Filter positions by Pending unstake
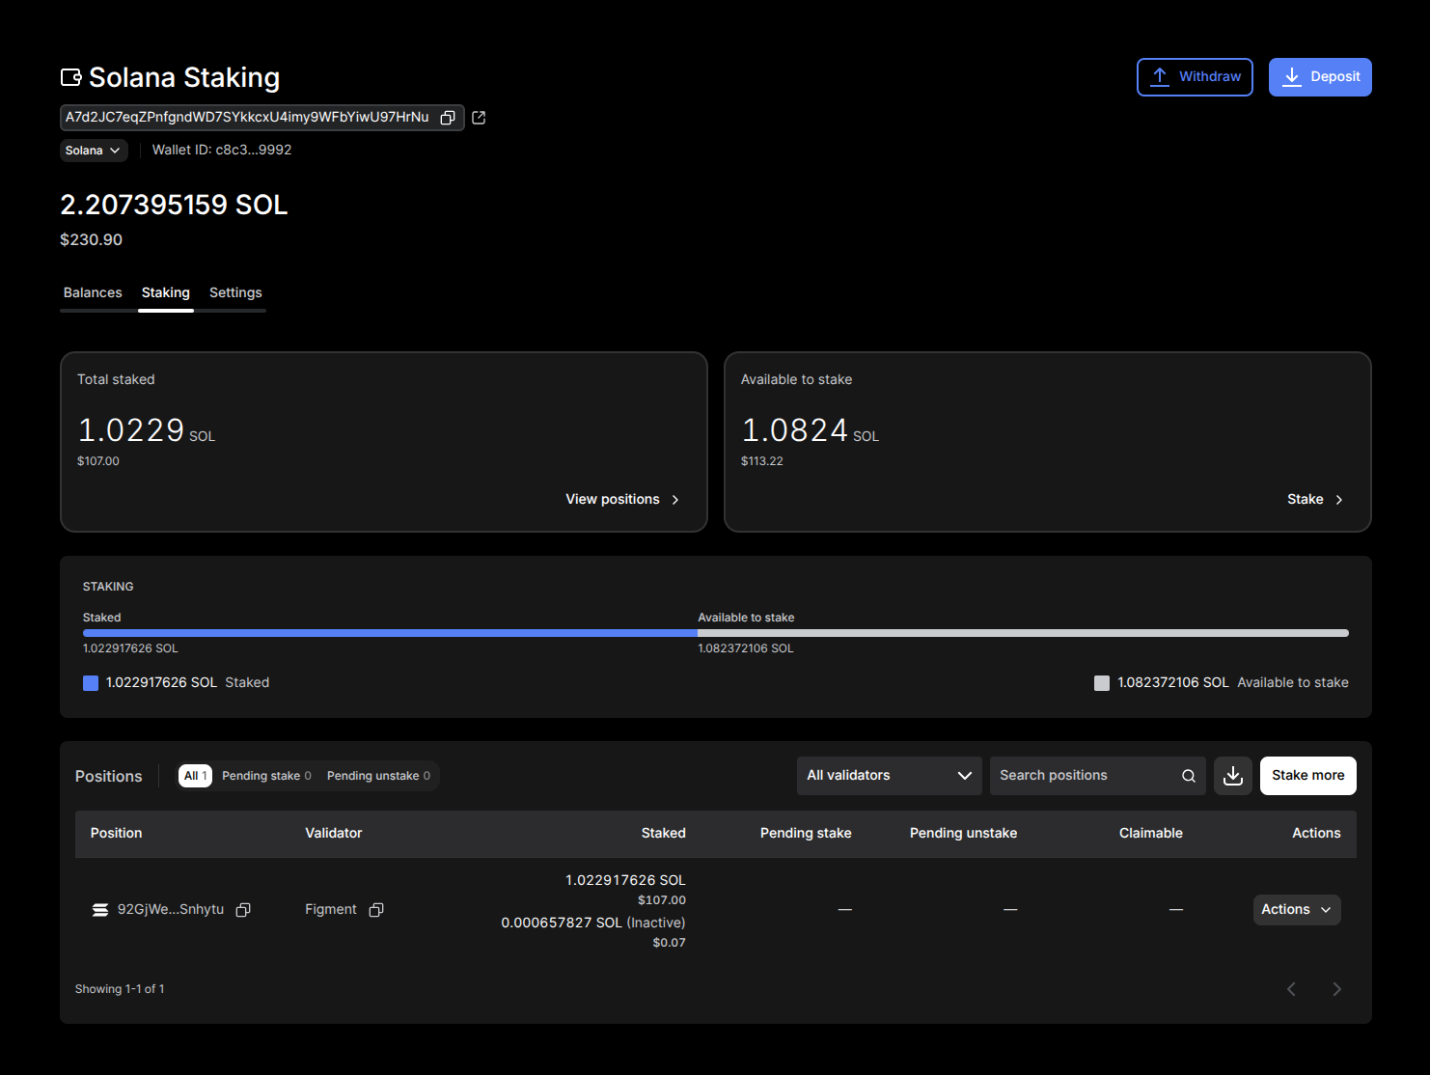The width and height of the screenshot is (1430, 1075). click(x=378, y=776)
